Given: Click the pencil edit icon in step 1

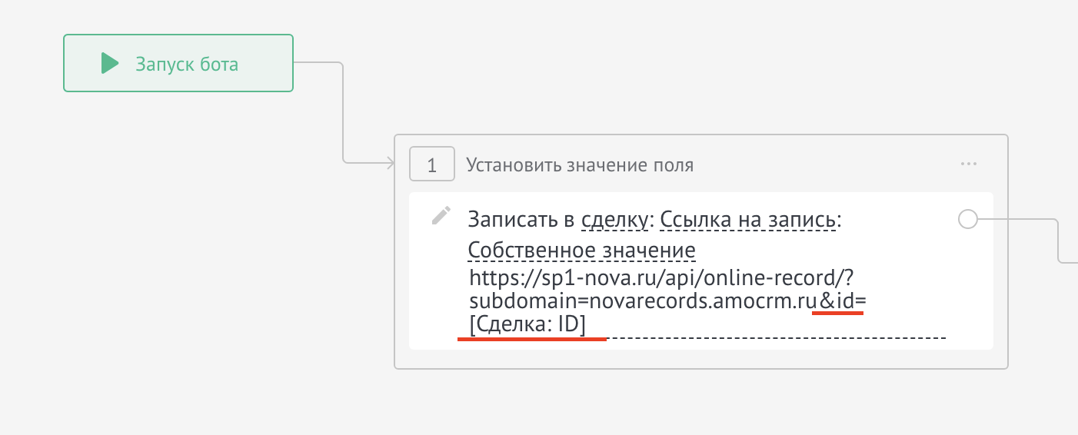Looking at the screenshot, I should pos(441,216).
